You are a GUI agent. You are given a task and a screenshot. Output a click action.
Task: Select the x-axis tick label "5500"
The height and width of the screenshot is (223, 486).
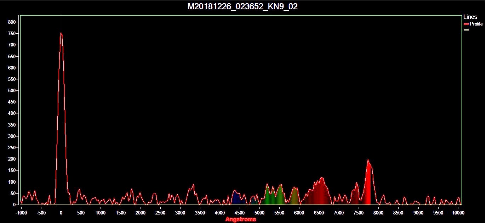coord(279,213)
